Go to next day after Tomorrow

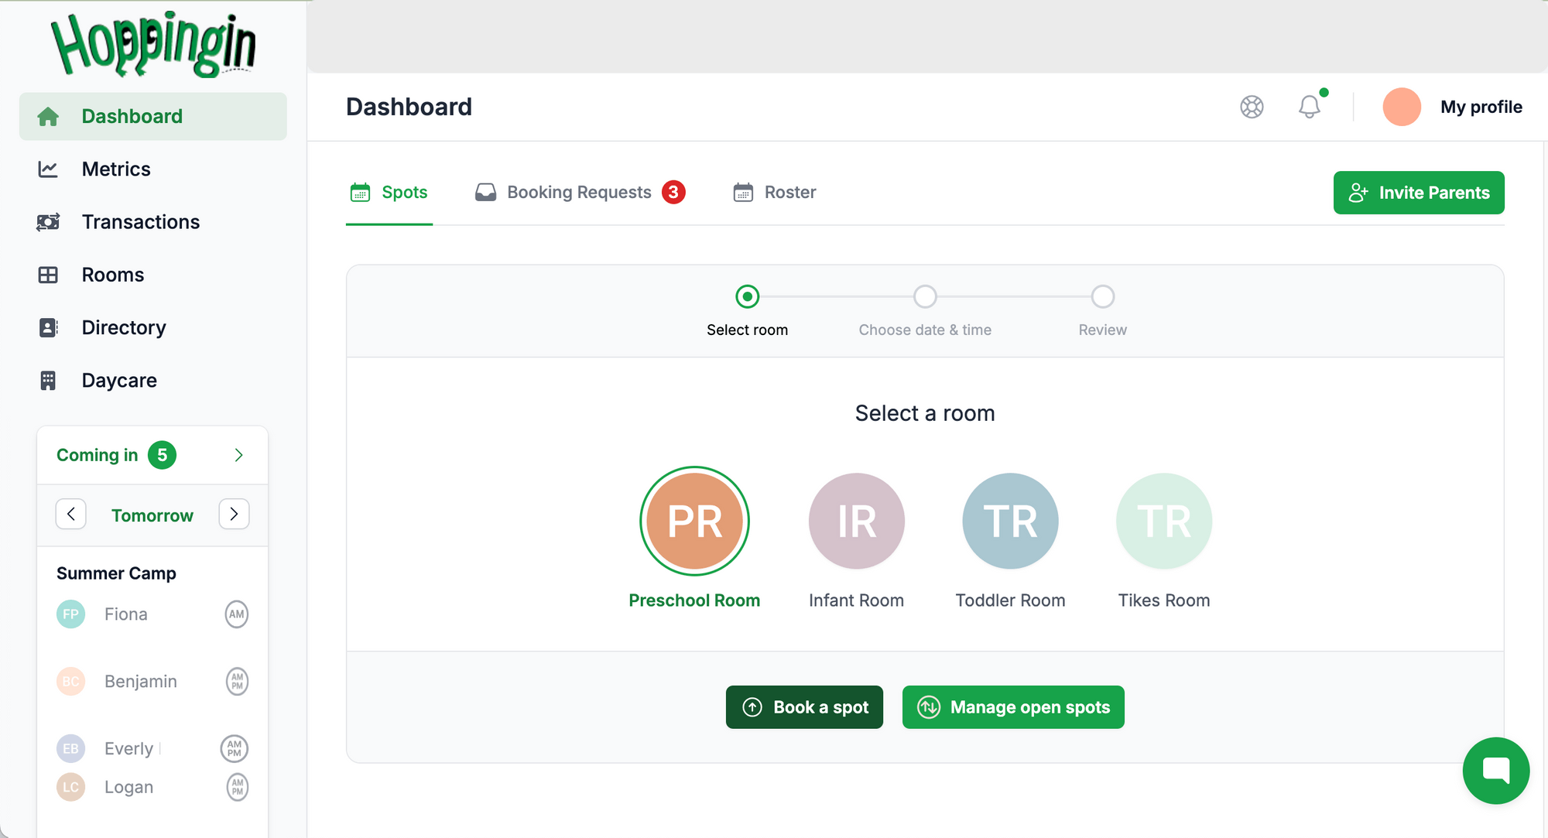click(234, 515)
